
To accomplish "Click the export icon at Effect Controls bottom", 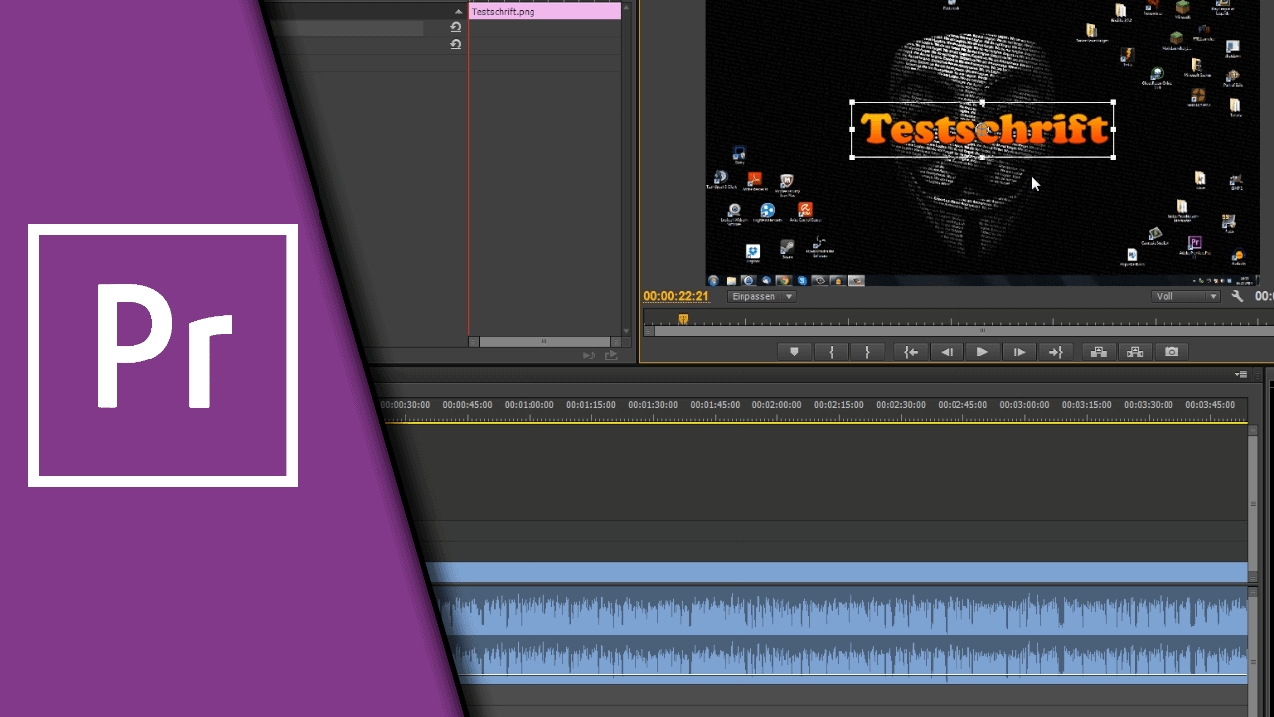I will coord(611,355).
